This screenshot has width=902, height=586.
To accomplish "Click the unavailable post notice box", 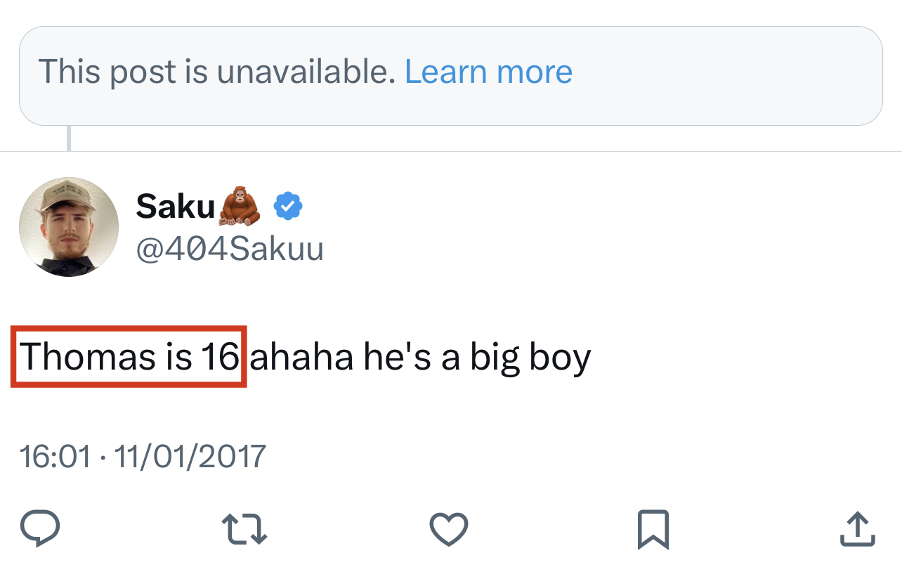I will click(x=702, y=76).
